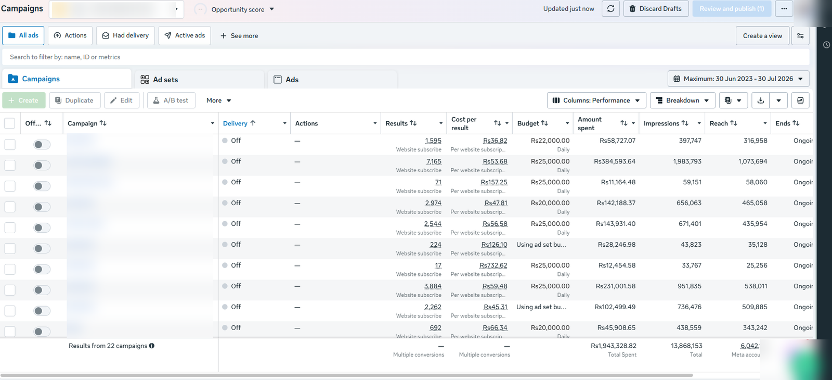The height and width of the screenshot is (380, 832).
Task: Sort by Budget column arrows
Action: coord(544,123)
